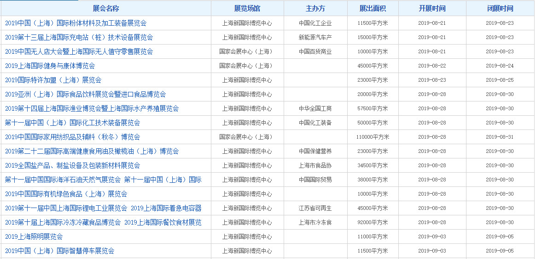The image size is (536, 259).
Task: Click area value 57500平方米
Action: click(x=373, y=108)
